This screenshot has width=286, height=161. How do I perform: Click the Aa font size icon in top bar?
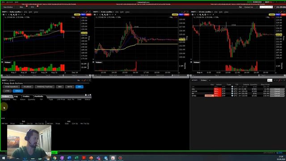tap(240, 7)
